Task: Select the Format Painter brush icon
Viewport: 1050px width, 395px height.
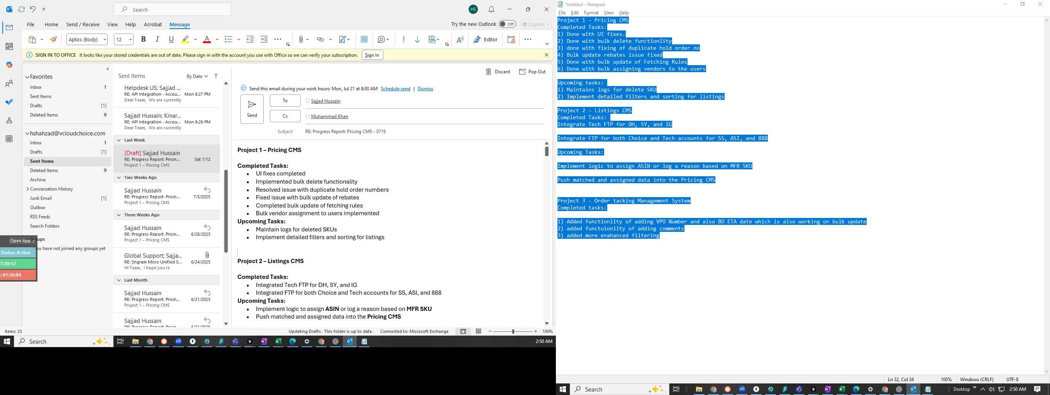Action: click(53, 39)
